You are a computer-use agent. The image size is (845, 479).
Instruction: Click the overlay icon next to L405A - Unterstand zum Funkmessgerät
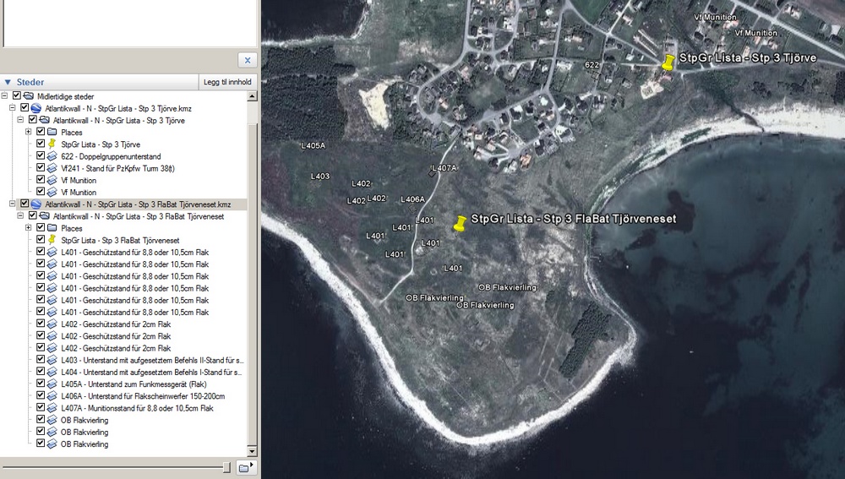(x=52, y=384)
